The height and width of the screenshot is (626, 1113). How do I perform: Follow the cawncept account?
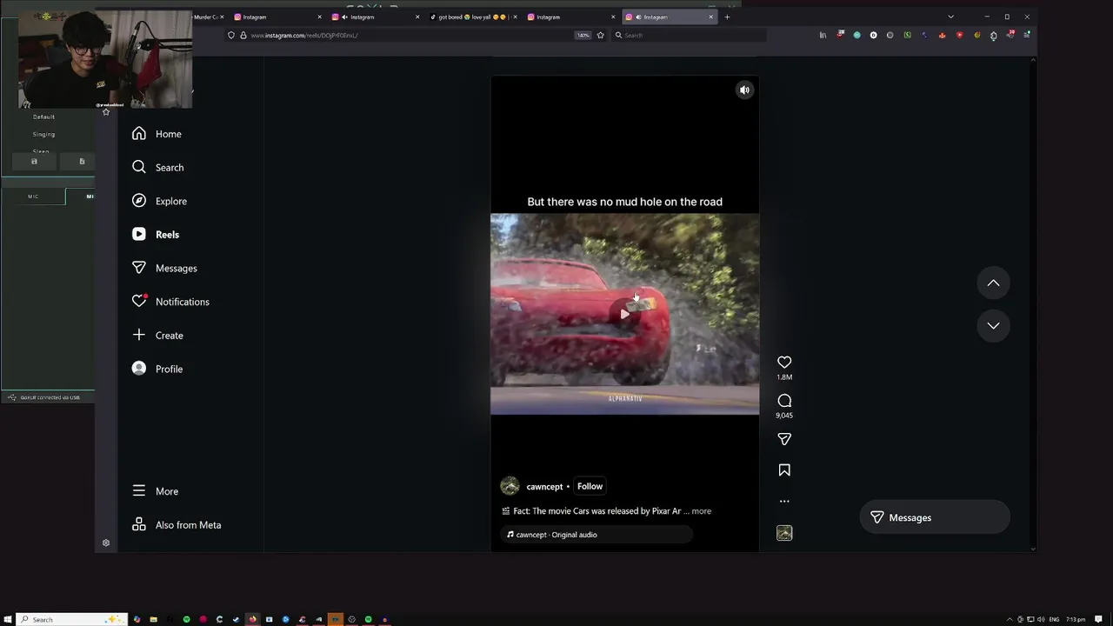(x=590, y=486)
